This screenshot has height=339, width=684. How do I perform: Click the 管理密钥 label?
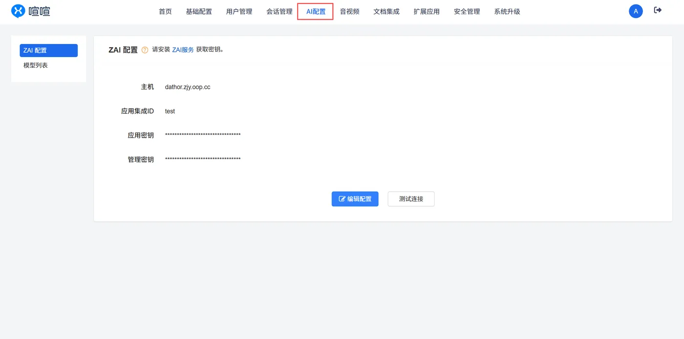[141, 160]
